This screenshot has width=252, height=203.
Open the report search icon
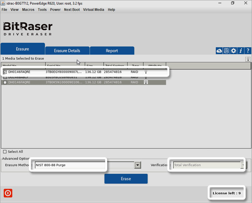[x=226, y=51]
